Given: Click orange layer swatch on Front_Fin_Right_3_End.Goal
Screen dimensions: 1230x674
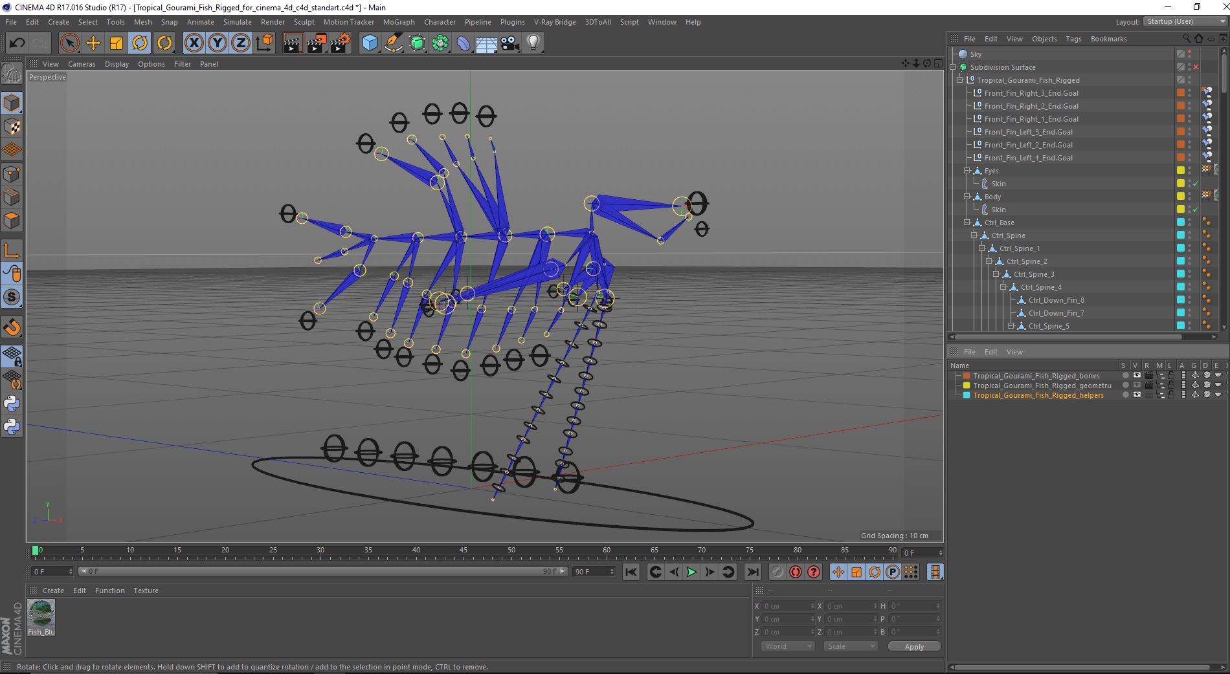Looking at the screenshot, I should point(1180,92).
